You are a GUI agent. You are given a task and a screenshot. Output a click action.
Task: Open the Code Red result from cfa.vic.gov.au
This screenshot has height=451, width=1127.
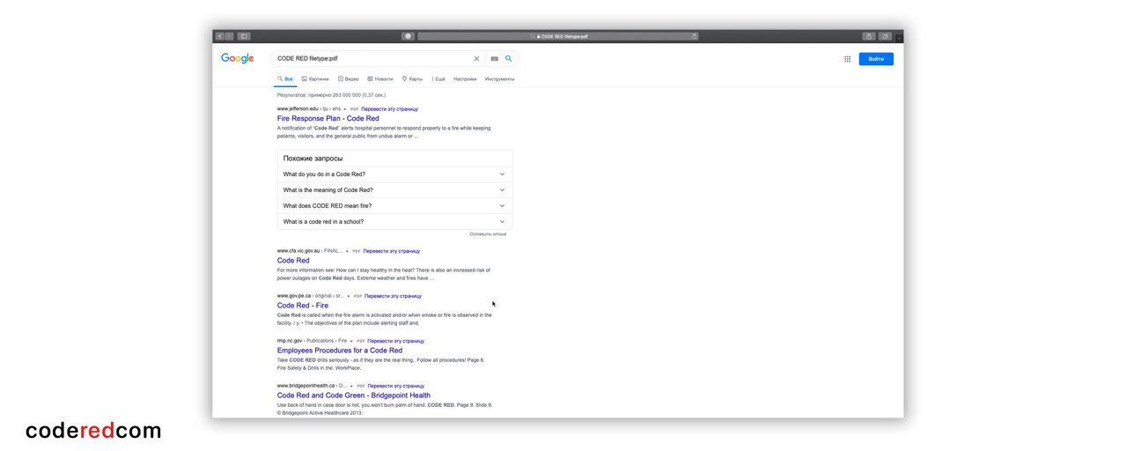point(293,261)
